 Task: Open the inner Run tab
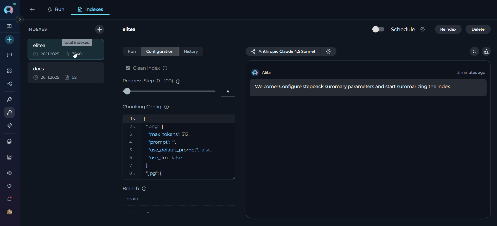pos(132,51)
